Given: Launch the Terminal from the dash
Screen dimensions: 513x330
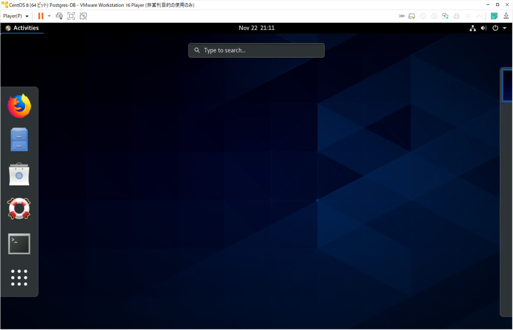Looking at the screenshot, I should (19, 244).
